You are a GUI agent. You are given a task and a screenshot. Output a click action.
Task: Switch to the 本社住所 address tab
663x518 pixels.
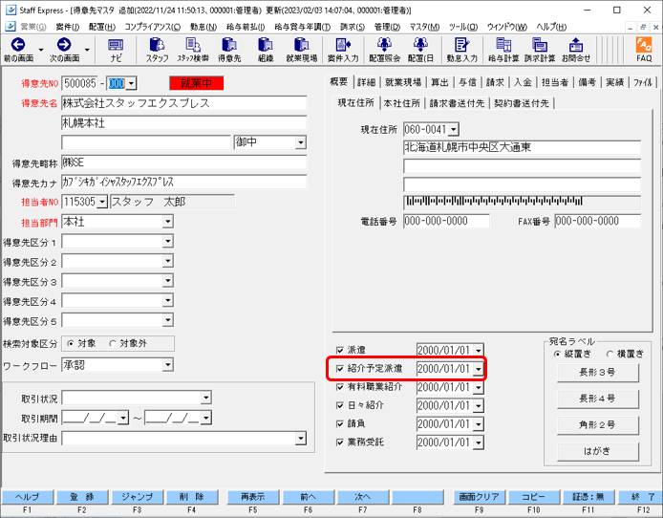[x=401, y=103]
